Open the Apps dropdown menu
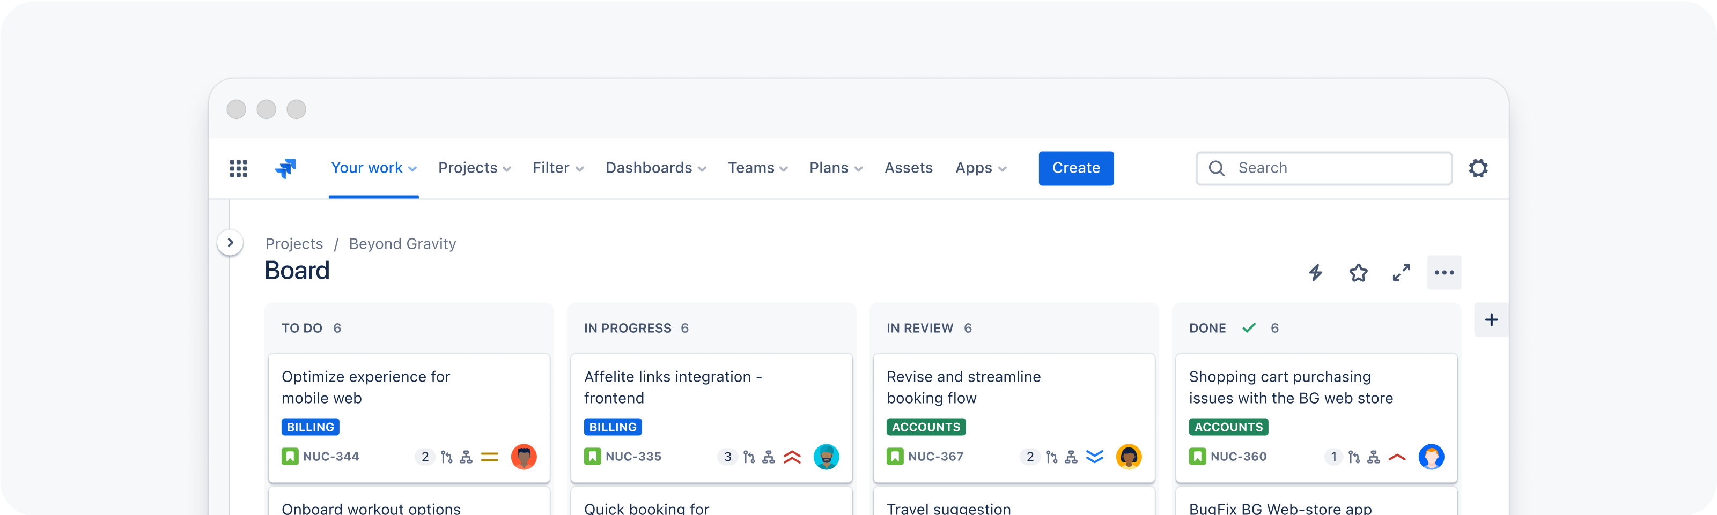 [981, 168]
